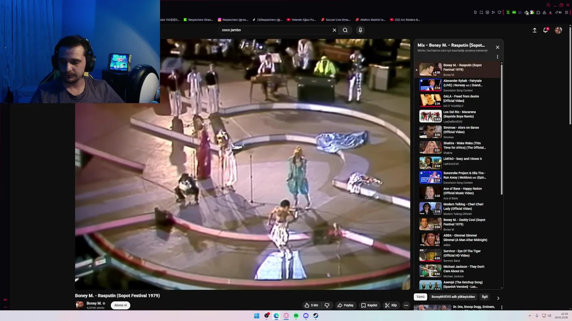Play Survivor - Eye Of The Tiger
This screenshot has width=572, height=321.
(x=458, y=255)
